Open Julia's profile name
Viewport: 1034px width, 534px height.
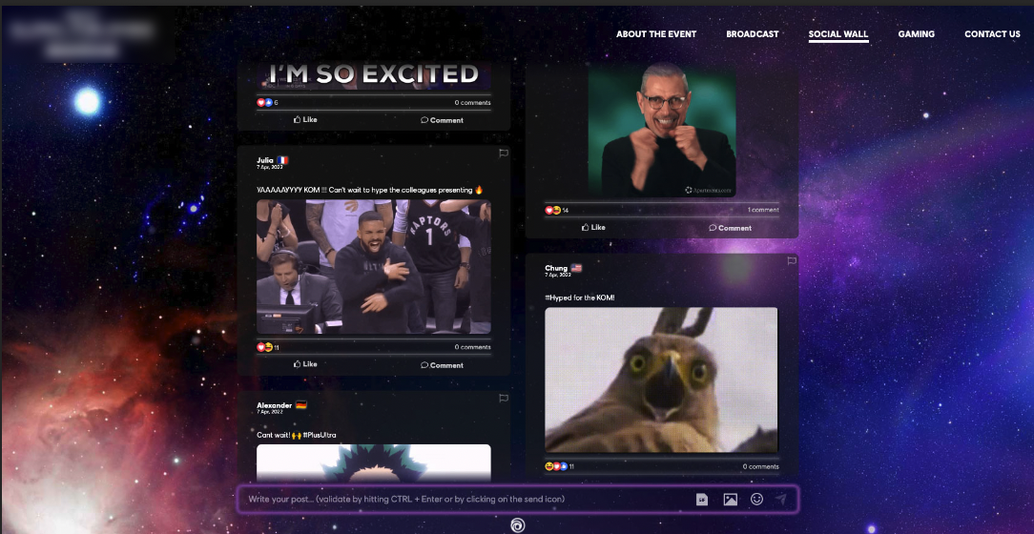point(264,160)
